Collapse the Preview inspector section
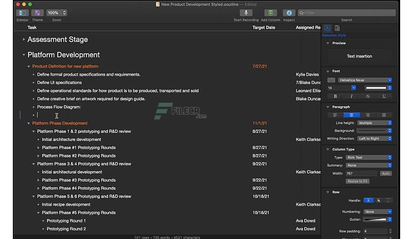 click(328, 43)
